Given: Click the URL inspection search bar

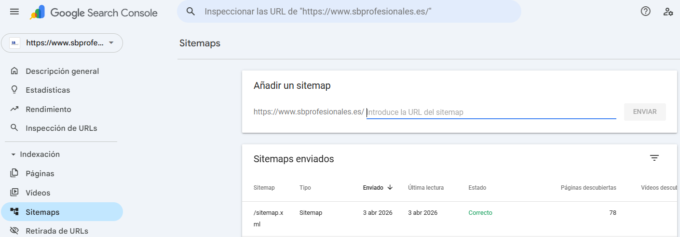Looking at the screenshot, I should pyautogui.click(x=349, y=12).
